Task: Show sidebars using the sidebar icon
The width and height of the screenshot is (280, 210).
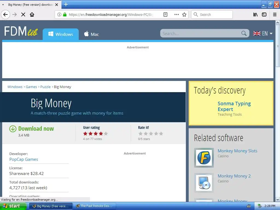Action: tap(264, 14)
